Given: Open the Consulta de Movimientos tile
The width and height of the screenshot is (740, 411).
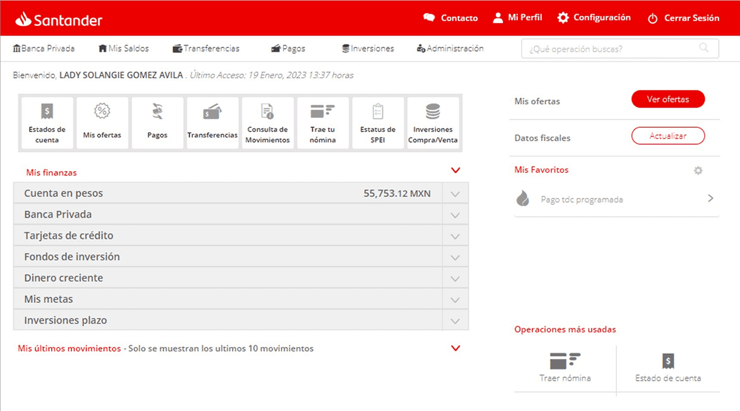Looking at the screenshot, I should [x=267, y=123].
